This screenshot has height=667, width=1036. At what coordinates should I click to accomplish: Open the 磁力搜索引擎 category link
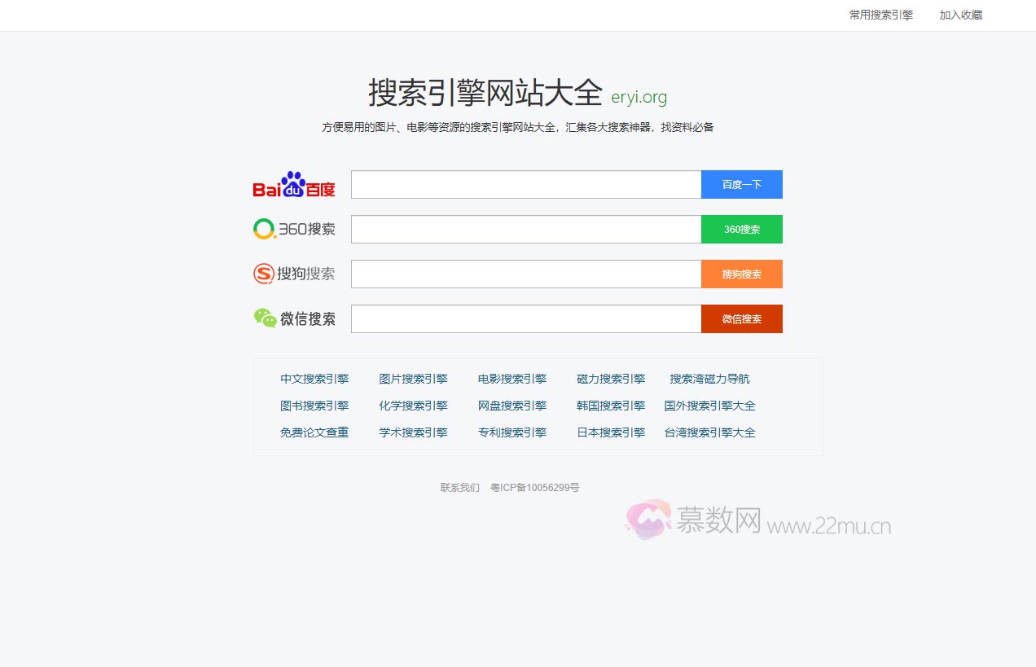click(610, 379)
